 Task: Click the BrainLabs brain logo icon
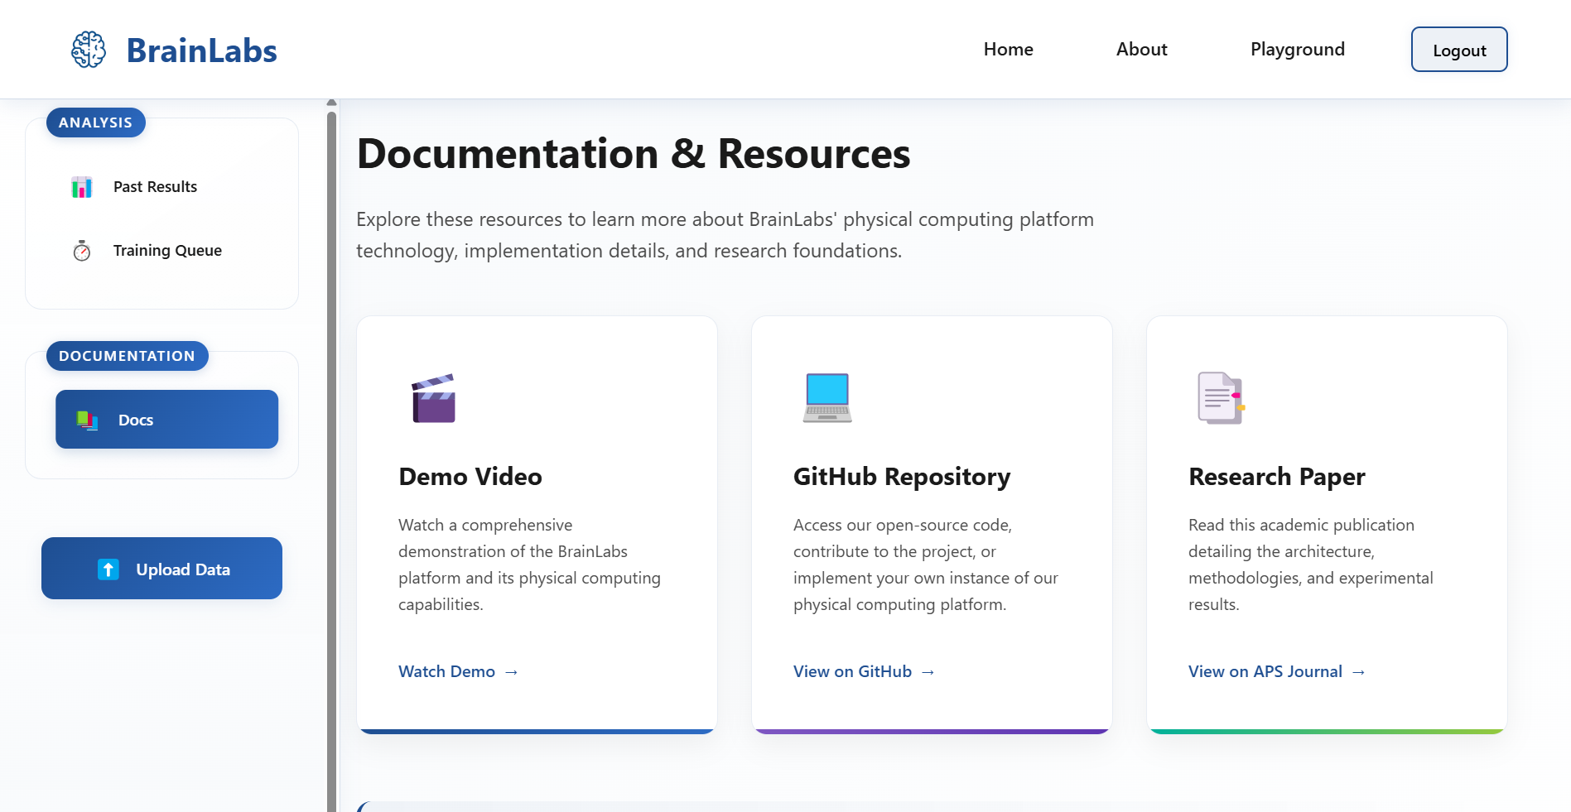tap(89, 50)
